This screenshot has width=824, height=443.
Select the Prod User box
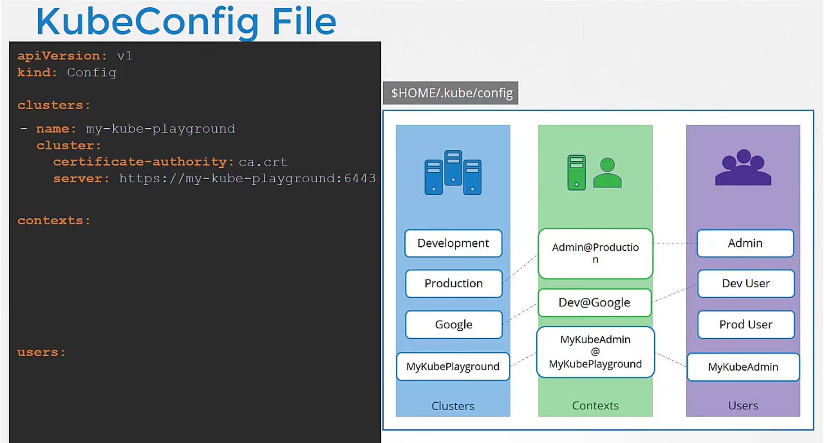(746, 325)
